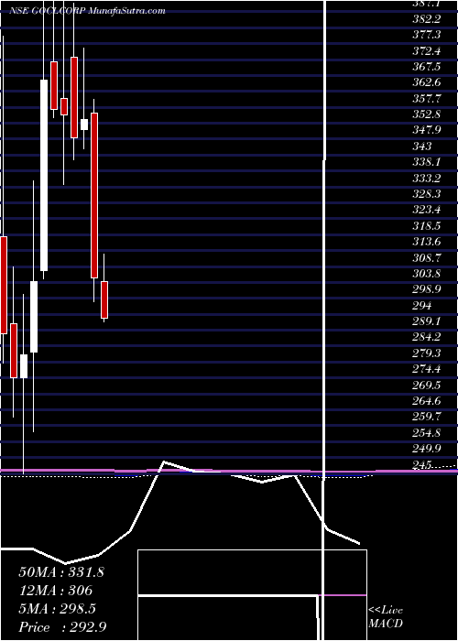Click the 372.4 price axis label

tap(427, 51)
